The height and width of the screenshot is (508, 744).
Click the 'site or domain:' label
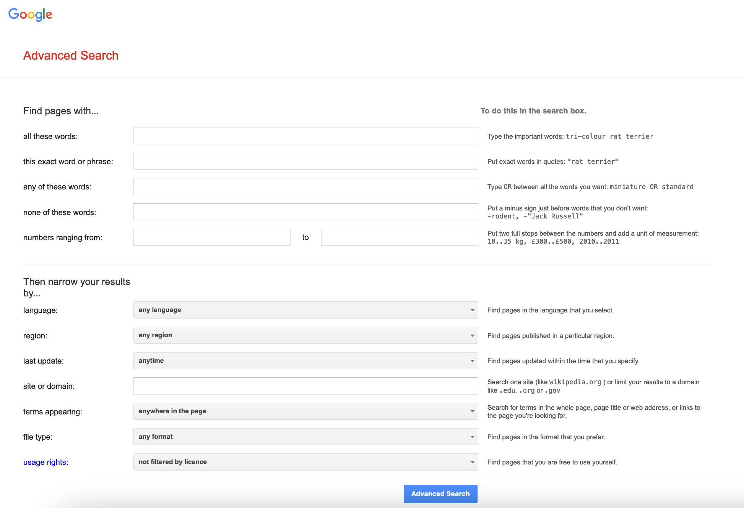coord(49,386)
